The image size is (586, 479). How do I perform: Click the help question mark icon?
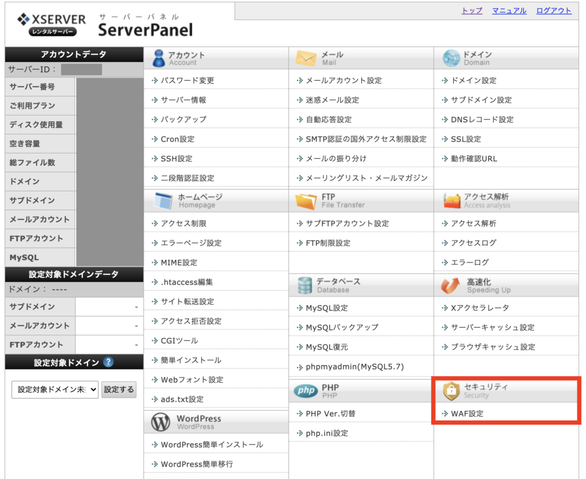click(x=108, y=362)
